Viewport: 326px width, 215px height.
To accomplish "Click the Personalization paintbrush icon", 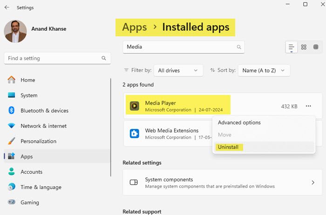I will (12, 141).
